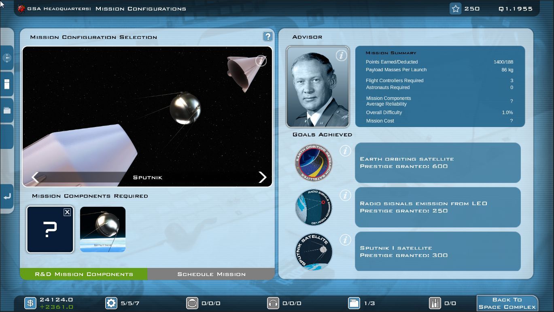
Task: Show info for Sputnik I satellite goal
Action: 345,240
